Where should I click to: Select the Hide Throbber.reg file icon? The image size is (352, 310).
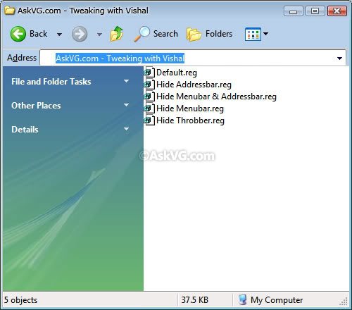(149, 120)
